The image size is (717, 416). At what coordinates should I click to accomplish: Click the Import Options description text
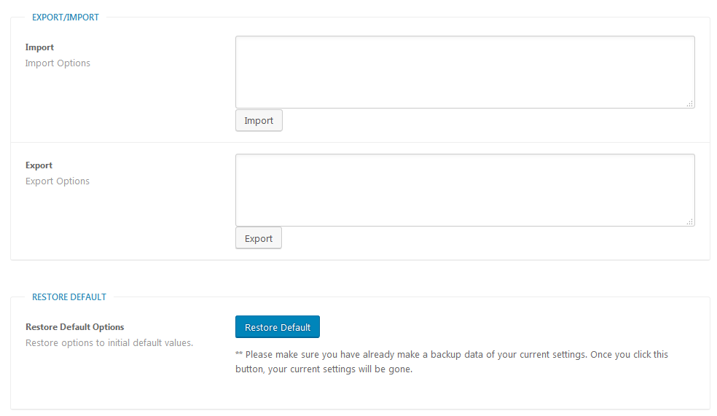[x=58, y=63]
